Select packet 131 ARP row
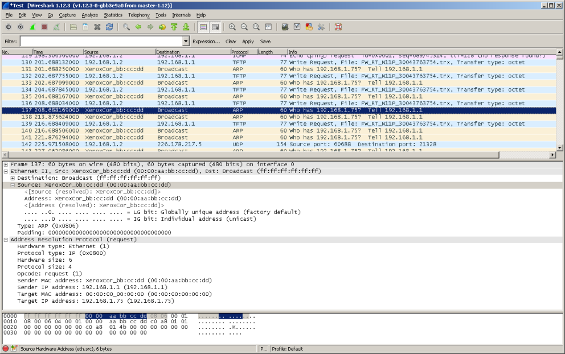The height and width of the screenshot is (354, 565). tap(279, 69)
